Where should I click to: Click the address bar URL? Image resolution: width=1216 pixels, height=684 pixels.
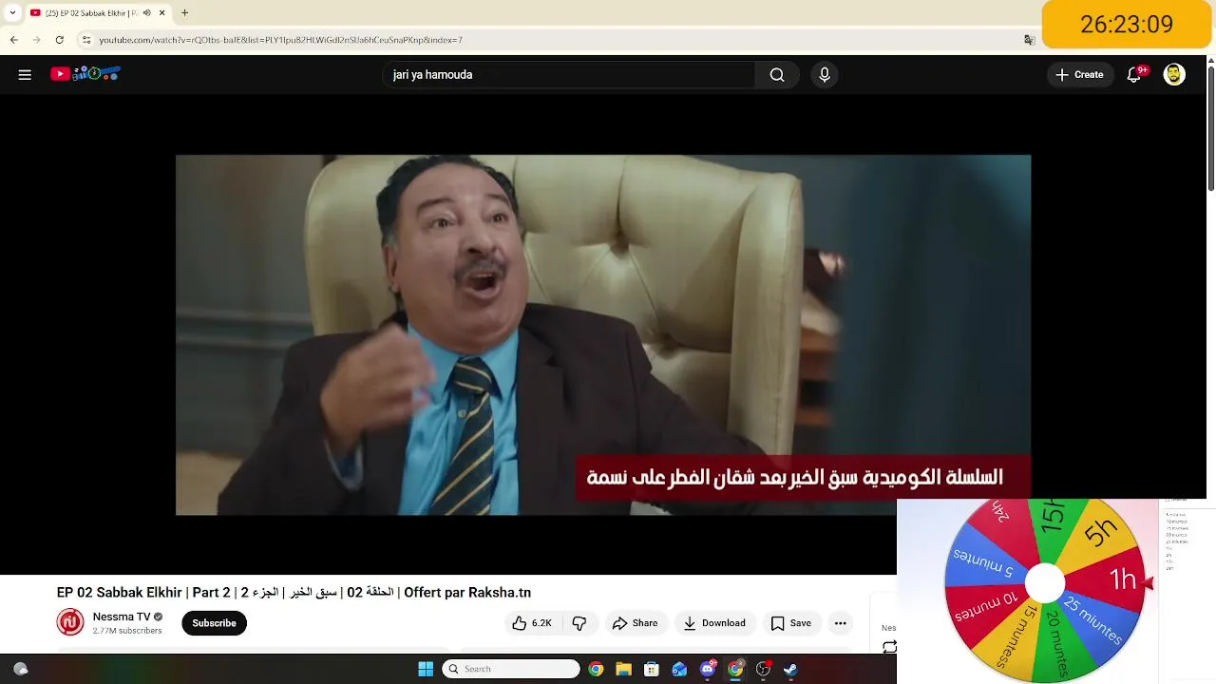coord(280,40)
